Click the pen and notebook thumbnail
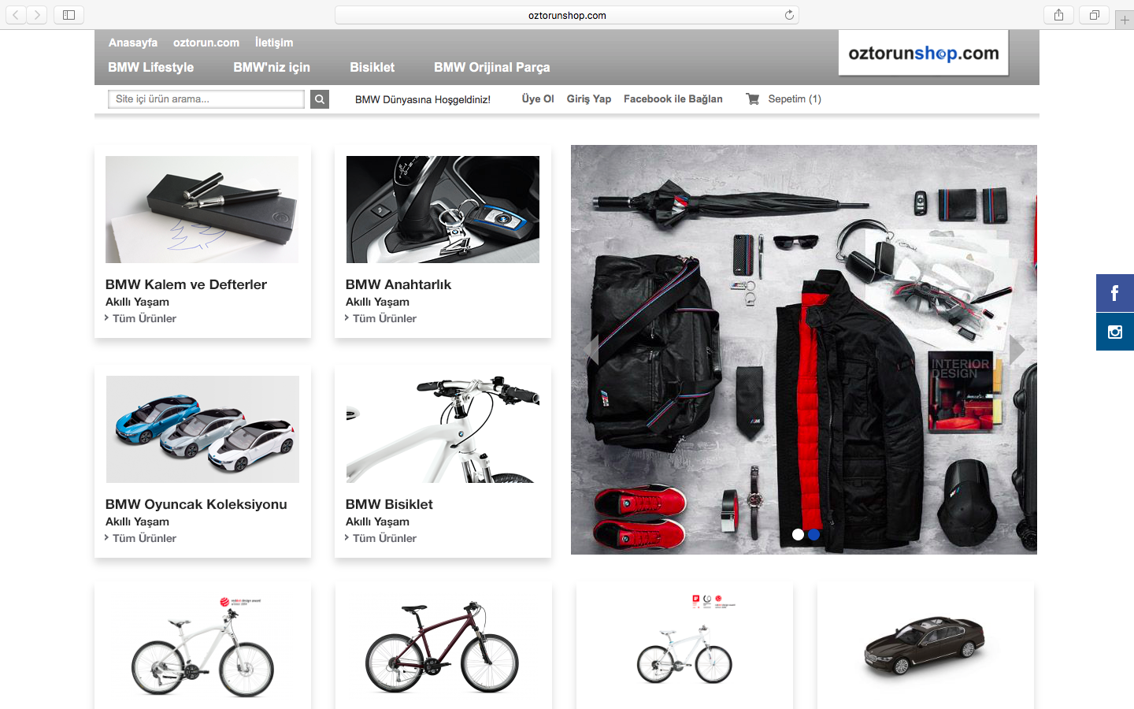This screenshot has height=709, width=1134. (x=202, y=210)
